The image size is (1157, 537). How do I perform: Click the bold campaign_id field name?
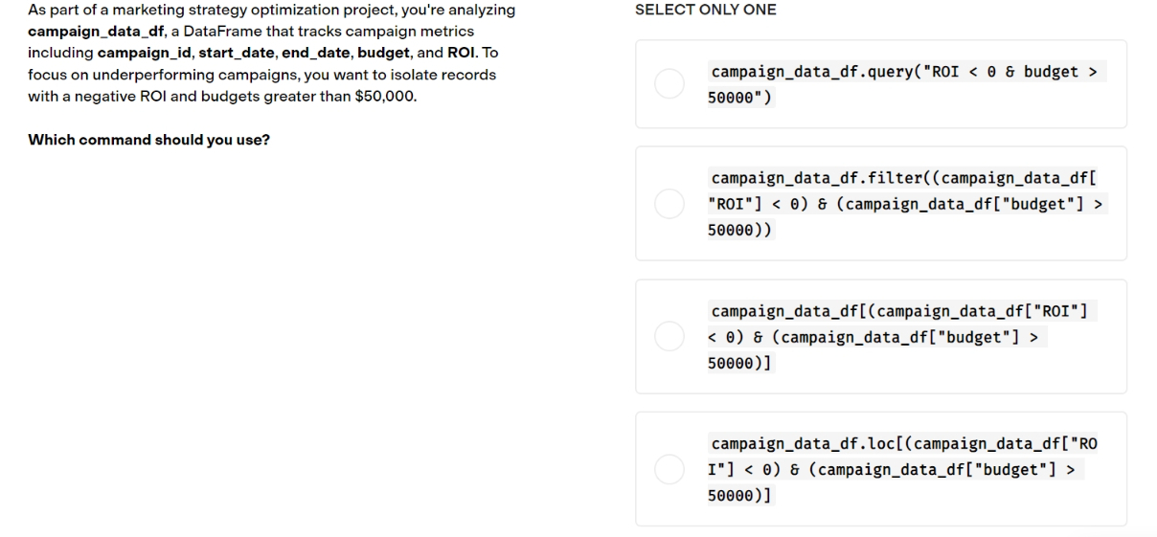click(x=145, y=53)
